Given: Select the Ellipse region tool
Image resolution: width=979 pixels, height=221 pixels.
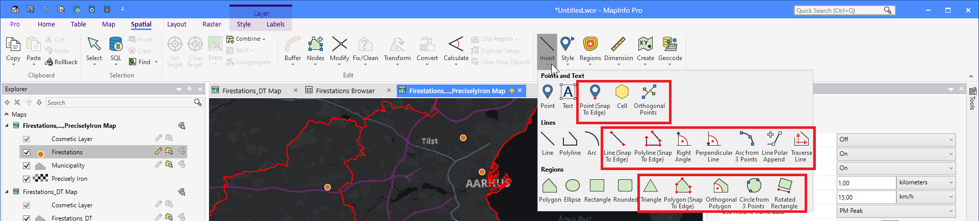Looking at the screenshot, I should pos(573,190).
